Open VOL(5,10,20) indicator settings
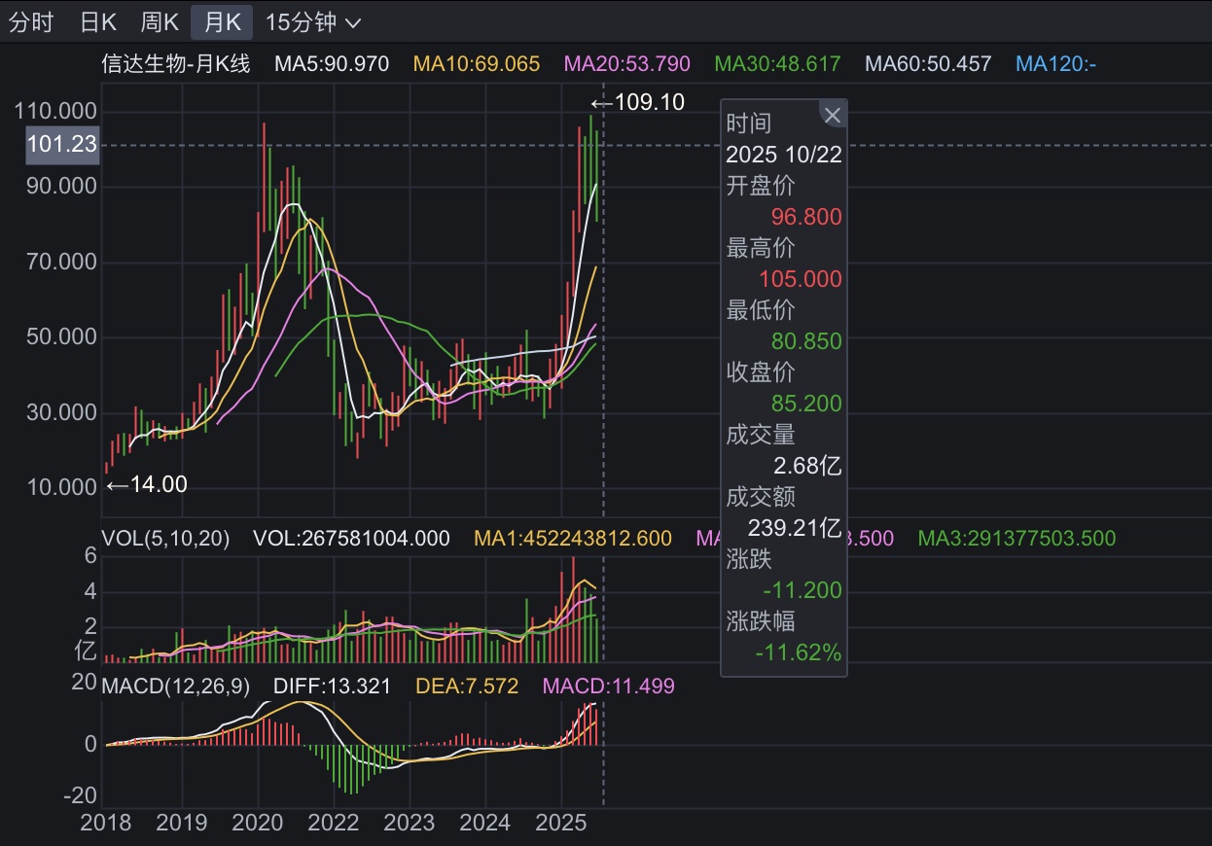Viewport: 1212px width, 846px height. point(165,539)
